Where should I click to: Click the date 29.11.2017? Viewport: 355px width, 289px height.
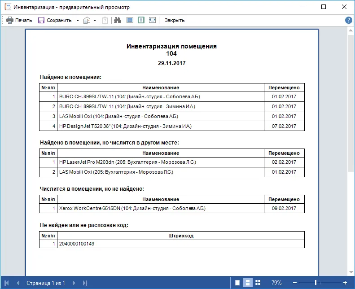pyautogui.click(x=171, y=63)
